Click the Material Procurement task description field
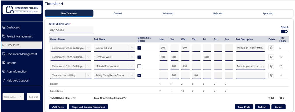This screenshot has width=295, height=112. [x=250, y=66]
